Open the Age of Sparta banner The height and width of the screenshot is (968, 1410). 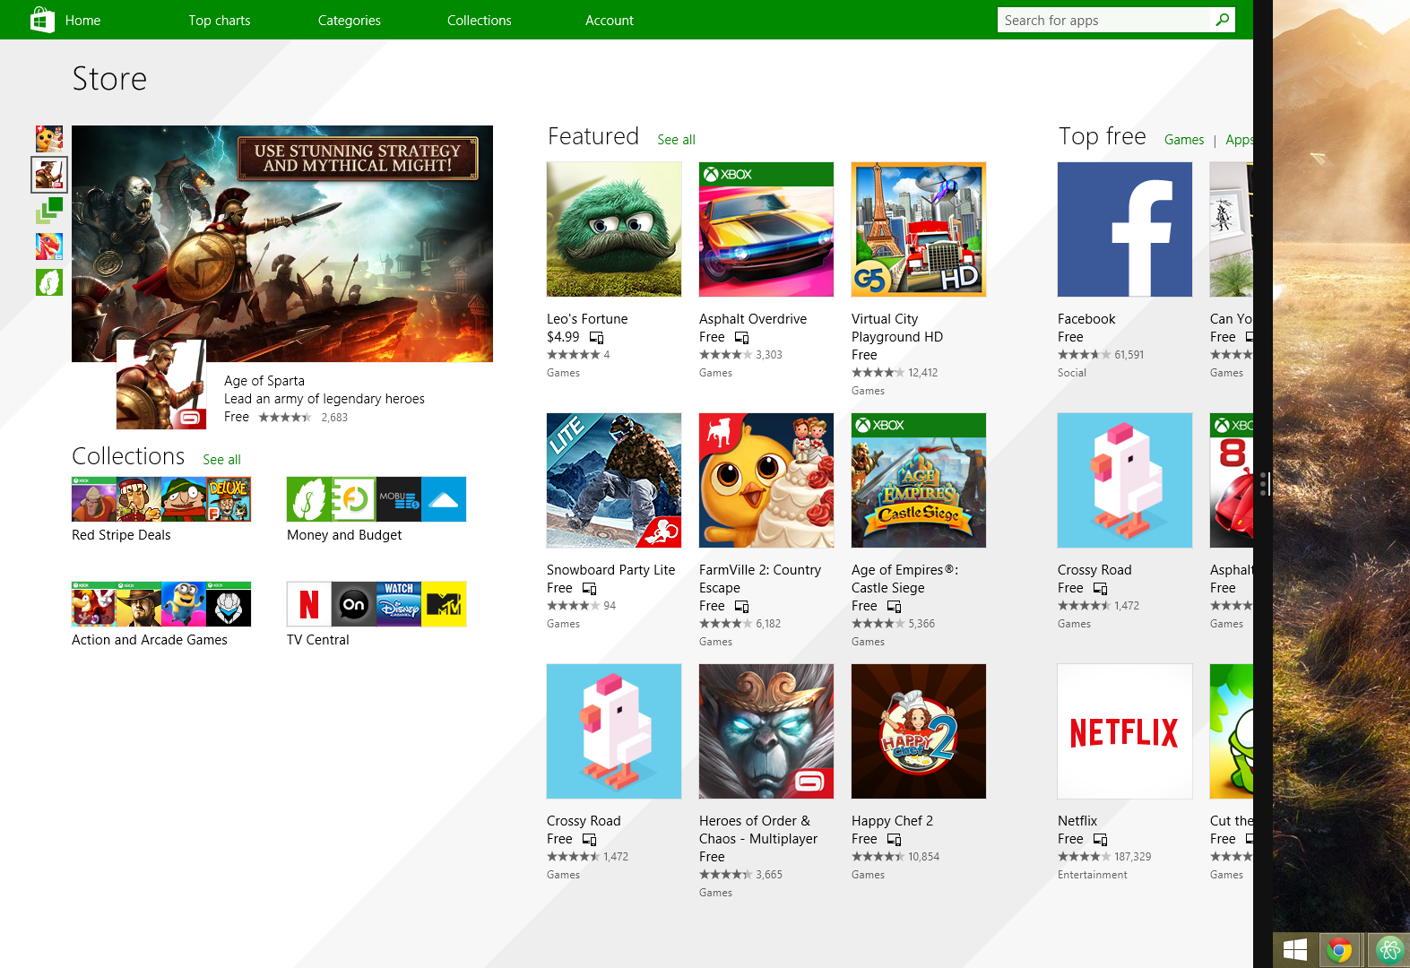click(282, 244)
